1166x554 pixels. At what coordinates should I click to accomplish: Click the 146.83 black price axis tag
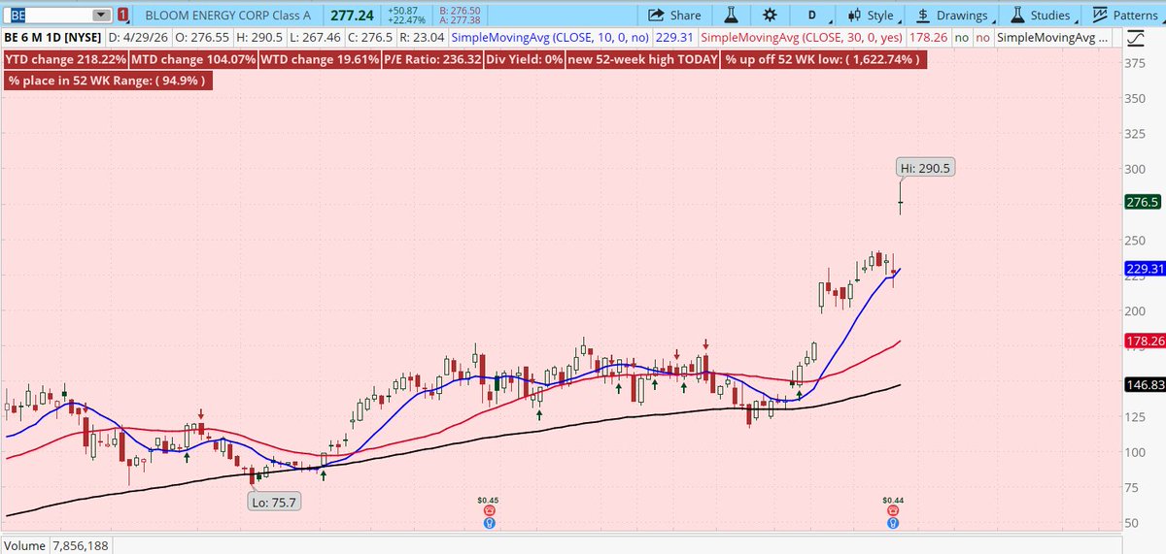[1146, 385]
